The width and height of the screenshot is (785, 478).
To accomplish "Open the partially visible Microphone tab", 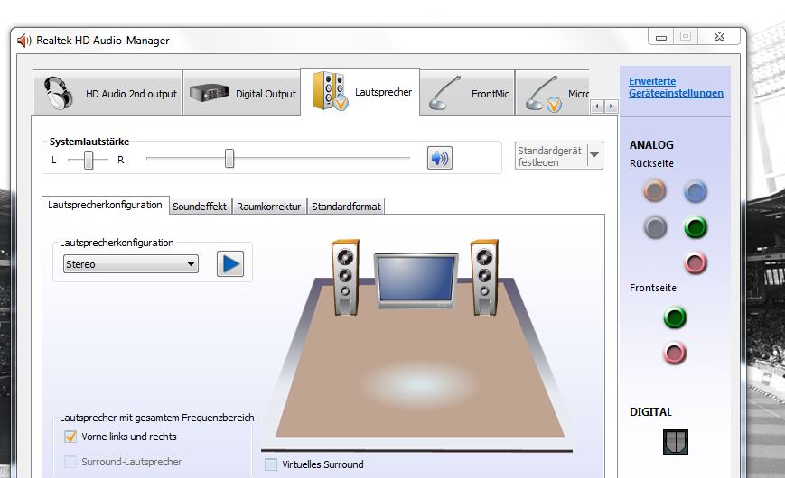I will coord(552,93).
